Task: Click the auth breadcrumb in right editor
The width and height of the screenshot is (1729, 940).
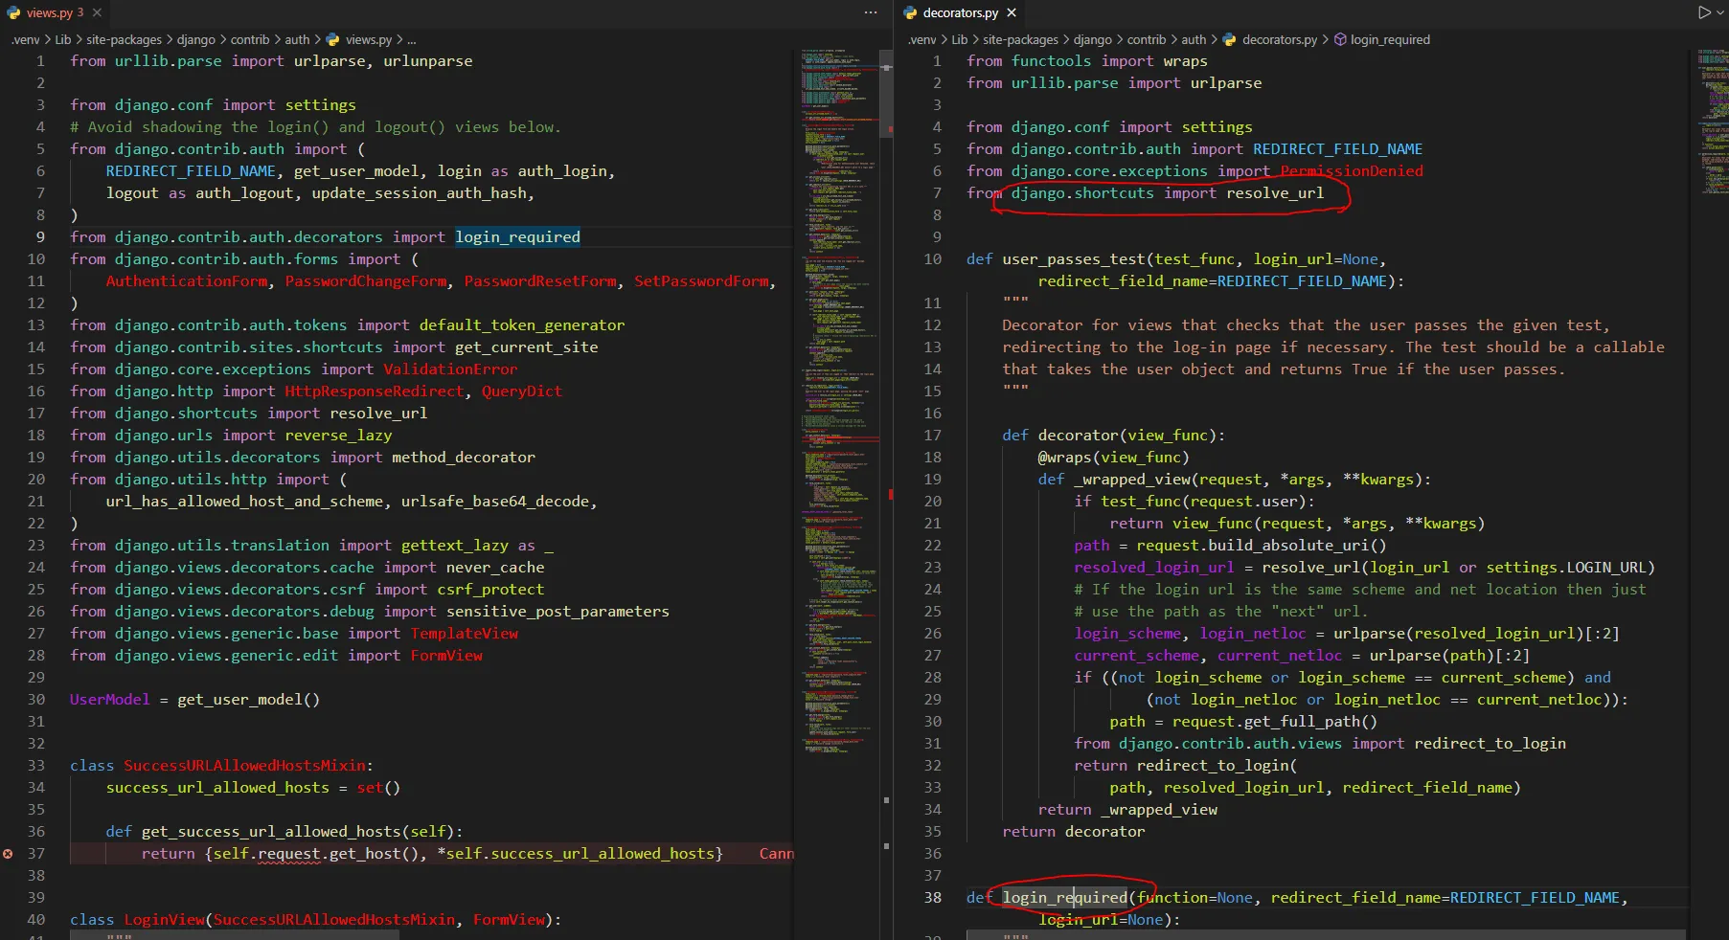Action: click(1194, 39)
